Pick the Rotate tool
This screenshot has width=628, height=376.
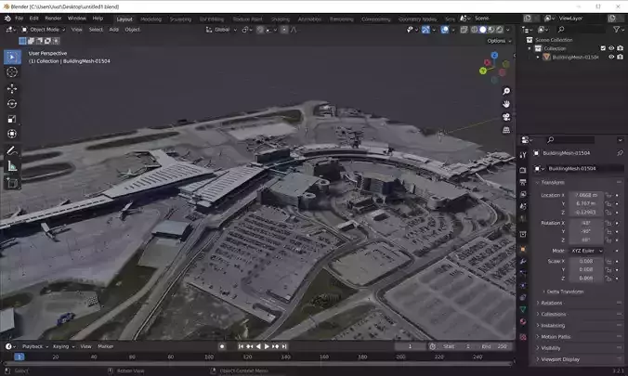(x=12, y=104)
